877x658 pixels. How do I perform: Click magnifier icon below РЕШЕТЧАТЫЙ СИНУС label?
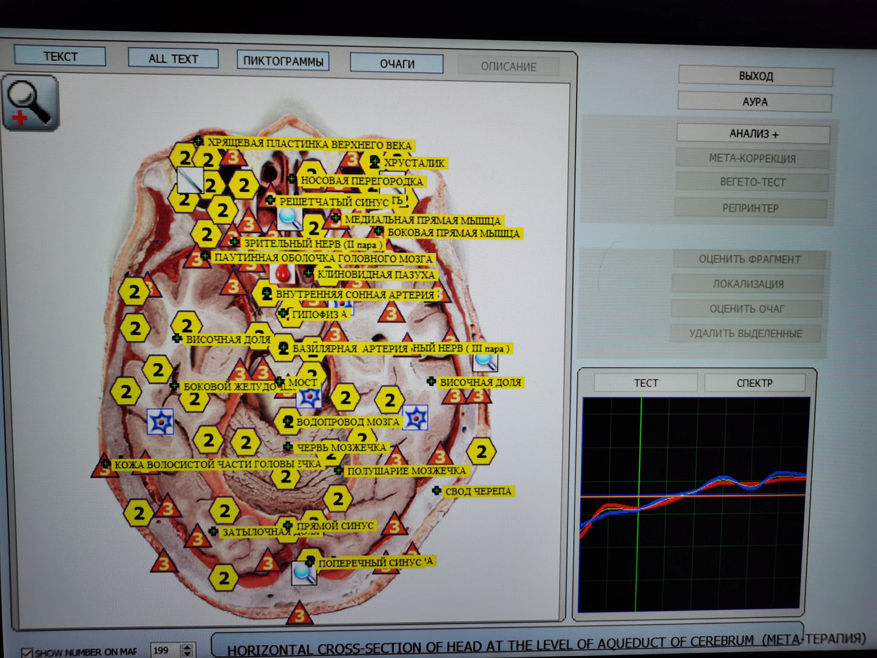[290, 217]
